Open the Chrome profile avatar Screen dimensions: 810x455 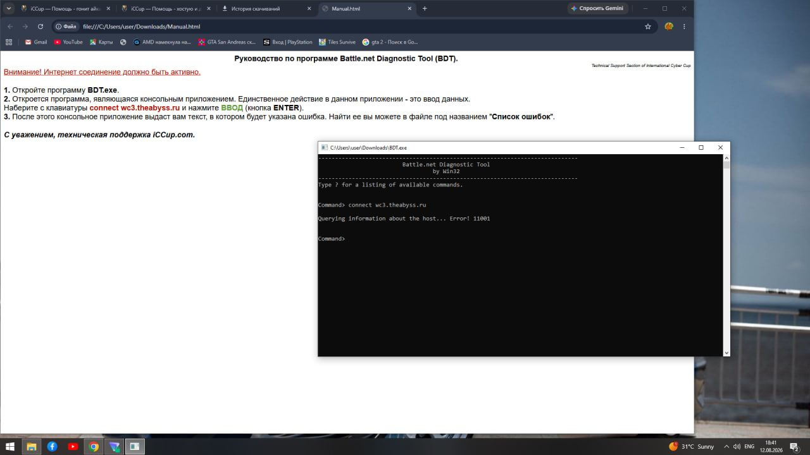tap(669, 27)
